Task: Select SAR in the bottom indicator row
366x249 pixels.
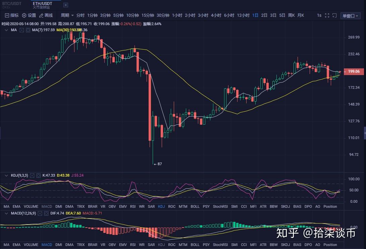Action: coord(151,245)
